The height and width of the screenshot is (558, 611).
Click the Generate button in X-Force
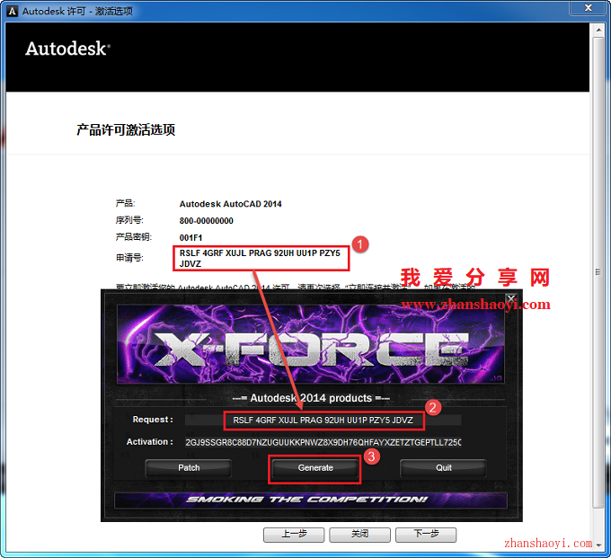(x=314, y=468)
